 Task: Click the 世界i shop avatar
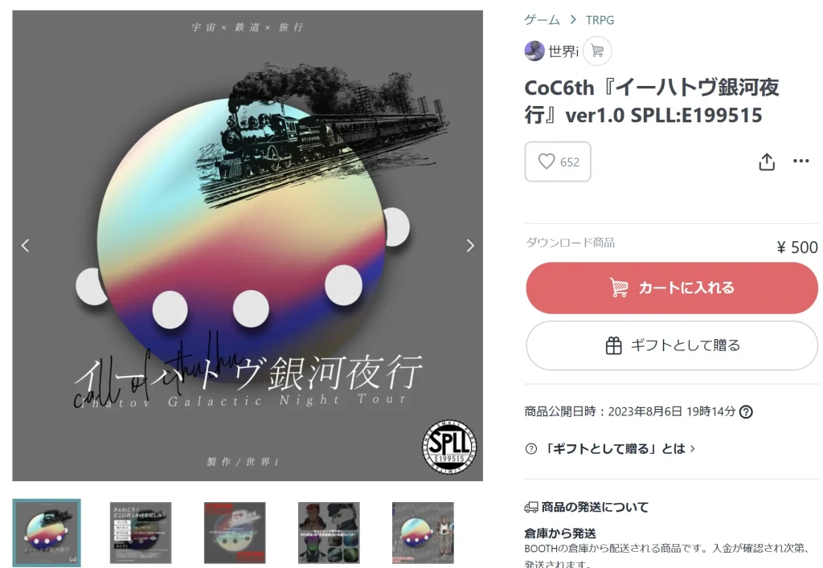(x=534, y=51)
